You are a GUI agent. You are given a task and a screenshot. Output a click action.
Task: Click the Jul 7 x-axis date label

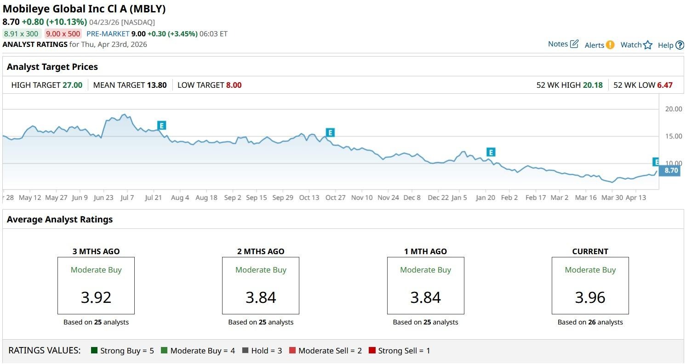click(x=126, y=198)
